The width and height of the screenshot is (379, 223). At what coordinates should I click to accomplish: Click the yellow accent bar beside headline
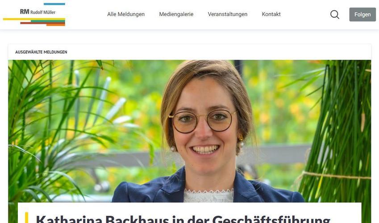(x=27, y=218)
